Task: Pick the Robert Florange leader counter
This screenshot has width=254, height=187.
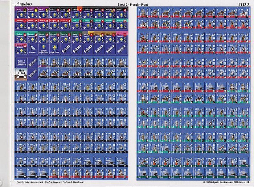Action: pos(21,38)
